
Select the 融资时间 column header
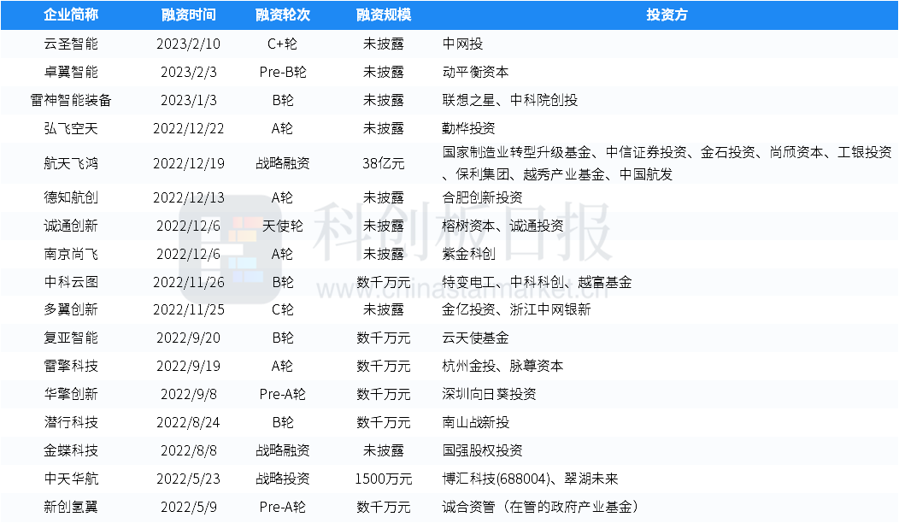coord(189,15)
